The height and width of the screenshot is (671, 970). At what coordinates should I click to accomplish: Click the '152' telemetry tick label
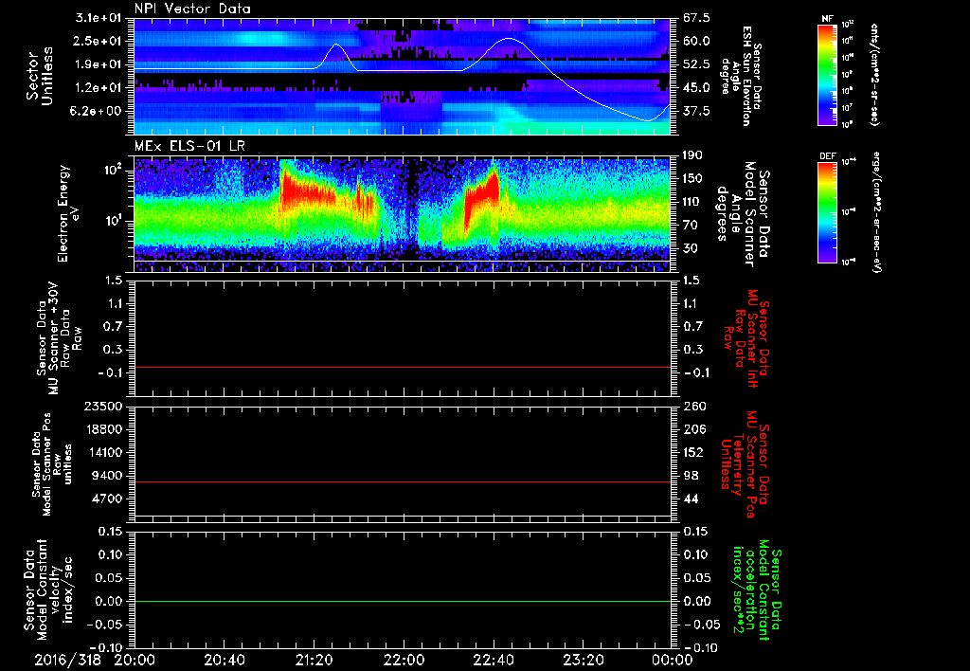point(693,452)
